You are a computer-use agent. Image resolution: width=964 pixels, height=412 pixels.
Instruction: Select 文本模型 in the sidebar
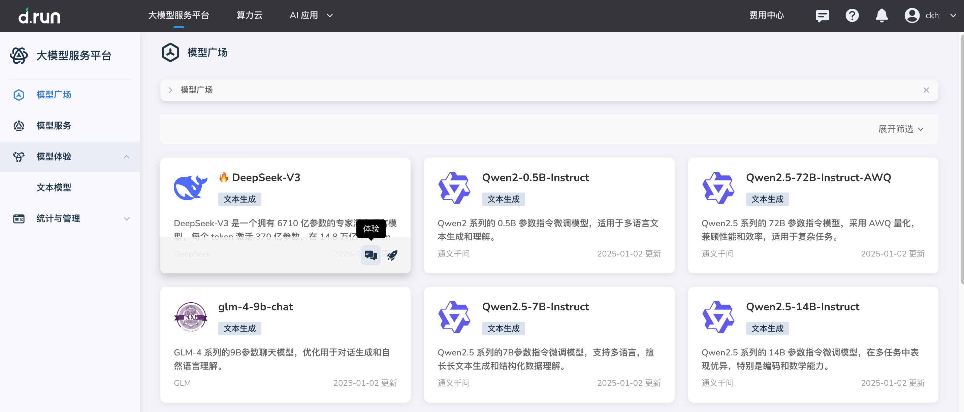pos(70,187)
